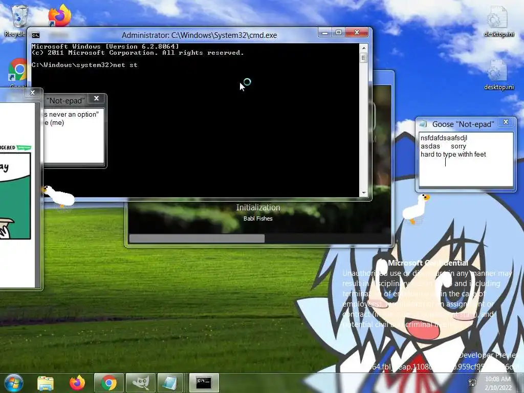Open the clock showing 10:08 AM
524x393 pixels.
tap(498, 383)
